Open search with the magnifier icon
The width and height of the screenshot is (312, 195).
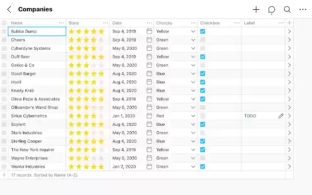[x=287, y=9]
